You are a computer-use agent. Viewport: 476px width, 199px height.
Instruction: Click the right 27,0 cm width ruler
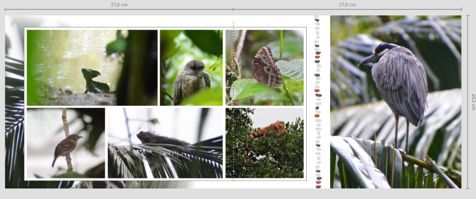tap(347, 9)
